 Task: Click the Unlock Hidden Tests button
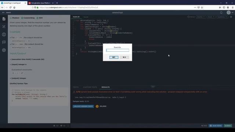83,106
